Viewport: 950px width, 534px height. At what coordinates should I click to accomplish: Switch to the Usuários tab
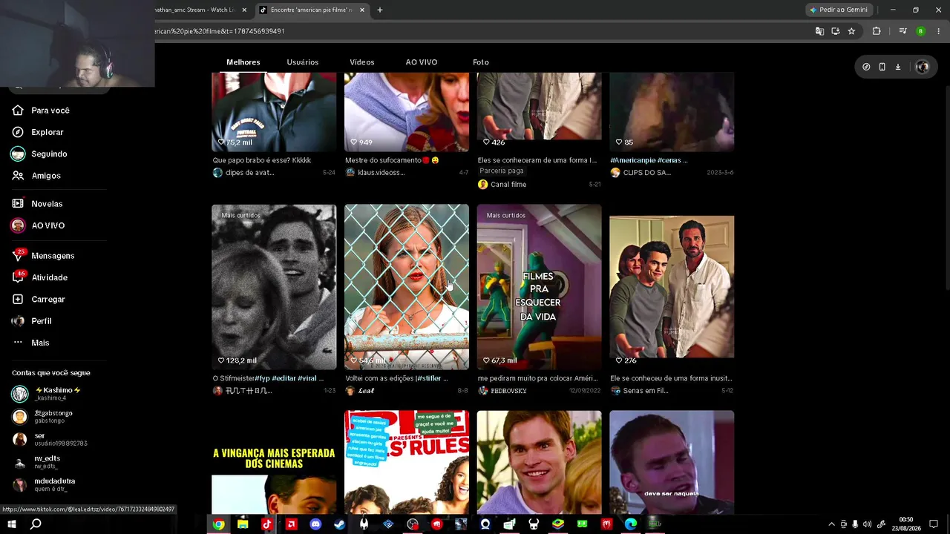(303, 62)
